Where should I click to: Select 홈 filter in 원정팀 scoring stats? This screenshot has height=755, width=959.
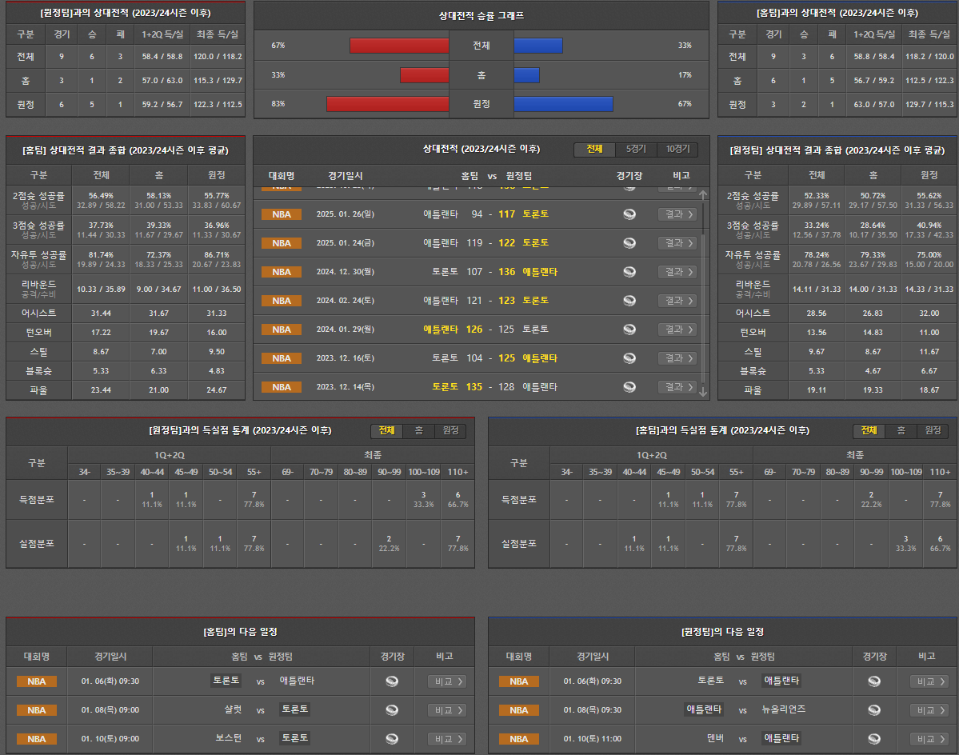(418, 431)
